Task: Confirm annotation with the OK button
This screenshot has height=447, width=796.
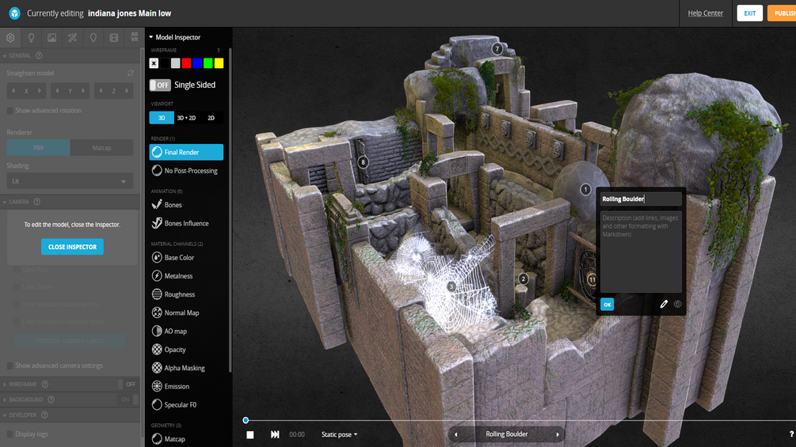Action: point(607,304)
